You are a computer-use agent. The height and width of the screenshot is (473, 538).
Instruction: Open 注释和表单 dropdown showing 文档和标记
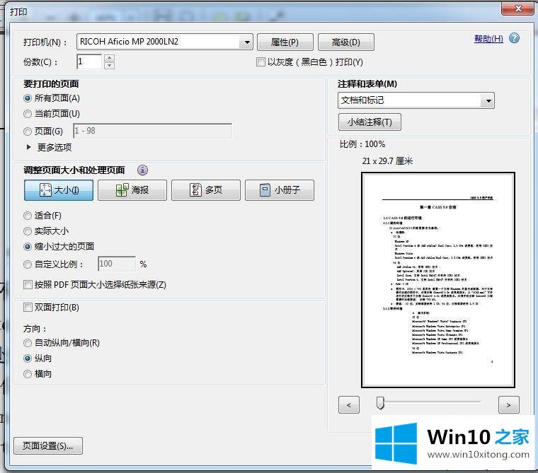click(416, 100)
